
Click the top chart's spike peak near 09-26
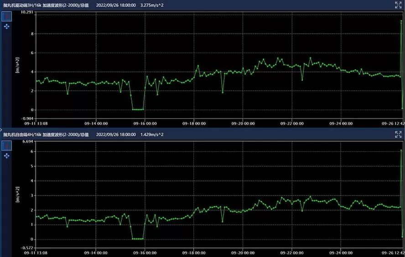click(x=401, y=21)
